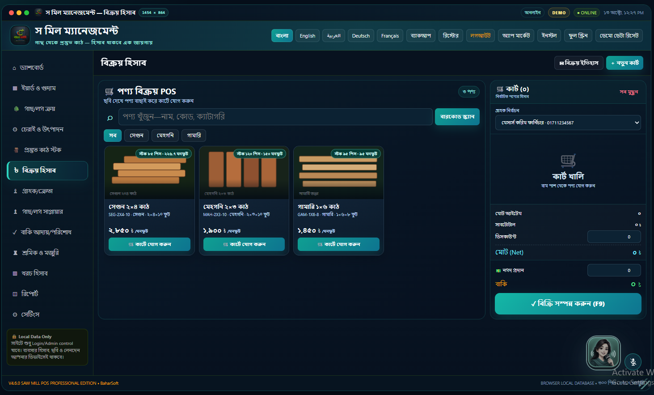
Task: Click the লগআউট button
Action: pyautogui.click(x=481, y=36)
